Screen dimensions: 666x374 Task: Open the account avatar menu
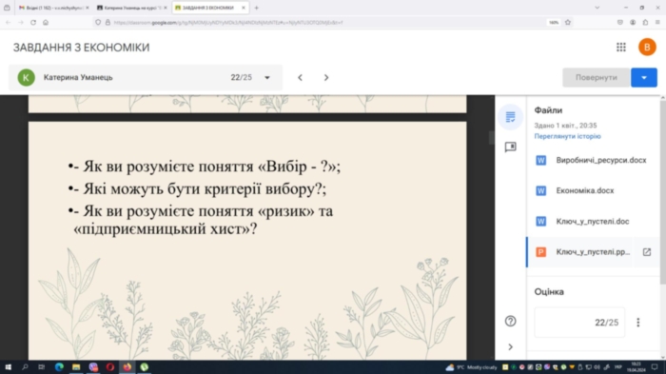[x=647, y=48]
